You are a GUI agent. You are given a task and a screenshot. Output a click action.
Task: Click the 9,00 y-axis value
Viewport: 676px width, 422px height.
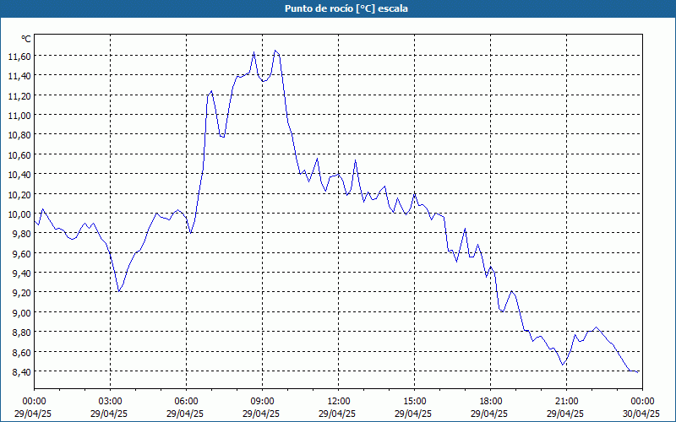[22, 313]
